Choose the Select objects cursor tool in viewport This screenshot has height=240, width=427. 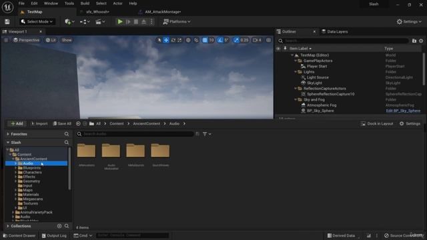(x=159, y=40)
